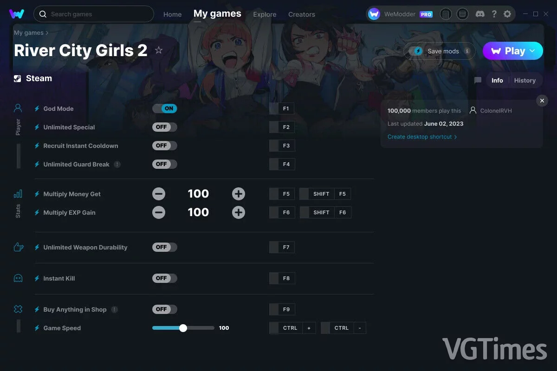This screenshot has width=557, height=371.
Task: Show Buy Anything in Shop info icon
Action: (x=115, y=309)
